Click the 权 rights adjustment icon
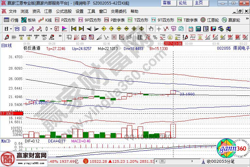 point(56,29)
